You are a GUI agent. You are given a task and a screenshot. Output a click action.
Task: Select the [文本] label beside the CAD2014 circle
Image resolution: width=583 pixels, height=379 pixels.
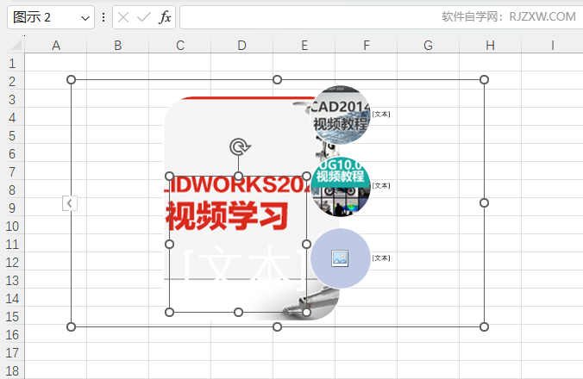[x=381, y=115]
